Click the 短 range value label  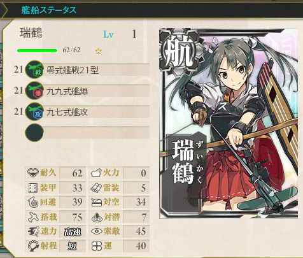tap(73, 247)
